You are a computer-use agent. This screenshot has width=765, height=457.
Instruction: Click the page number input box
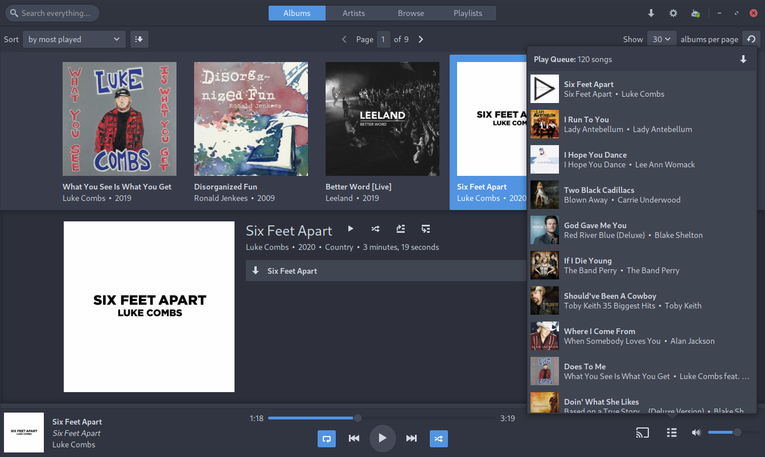pos(383,39)
